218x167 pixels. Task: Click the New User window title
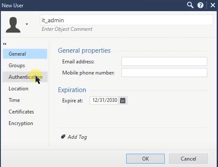coord(12,6)
